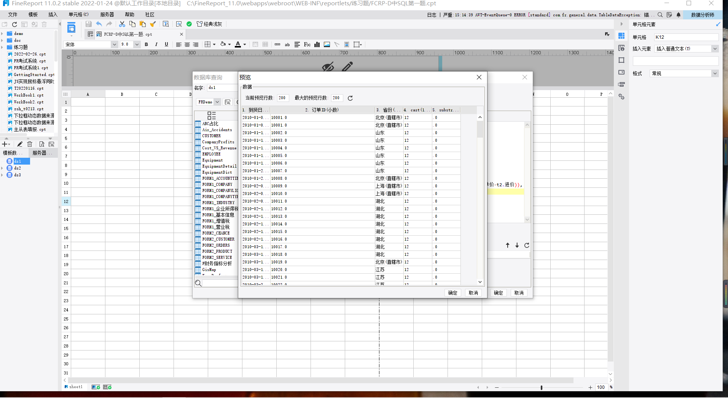728x398 pixels.
Task: Click the Undo arrow icon
Action: coord(99,24)
